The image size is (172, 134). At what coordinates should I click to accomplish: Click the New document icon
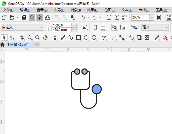(4, 17)
